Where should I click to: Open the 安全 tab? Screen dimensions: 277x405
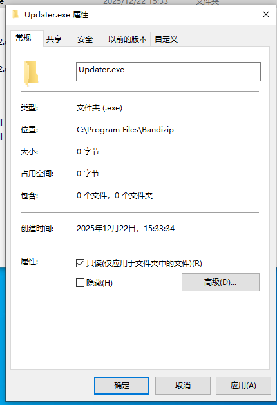point(88,39)
